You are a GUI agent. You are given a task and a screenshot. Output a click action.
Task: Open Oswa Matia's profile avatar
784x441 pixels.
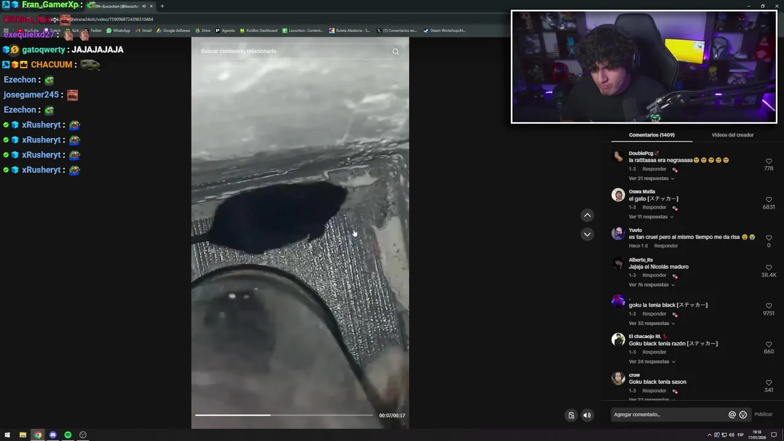[618, 195]
